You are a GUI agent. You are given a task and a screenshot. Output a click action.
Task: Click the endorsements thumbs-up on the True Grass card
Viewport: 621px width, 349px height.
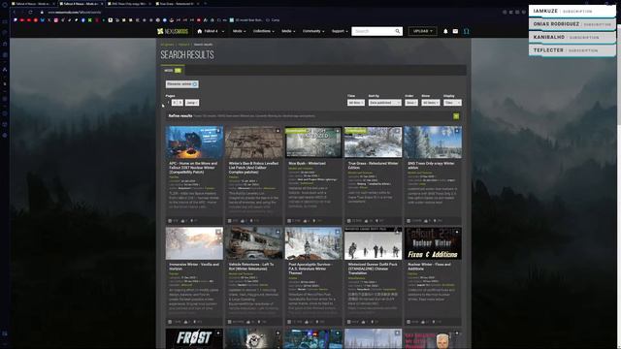pos(367,221)
